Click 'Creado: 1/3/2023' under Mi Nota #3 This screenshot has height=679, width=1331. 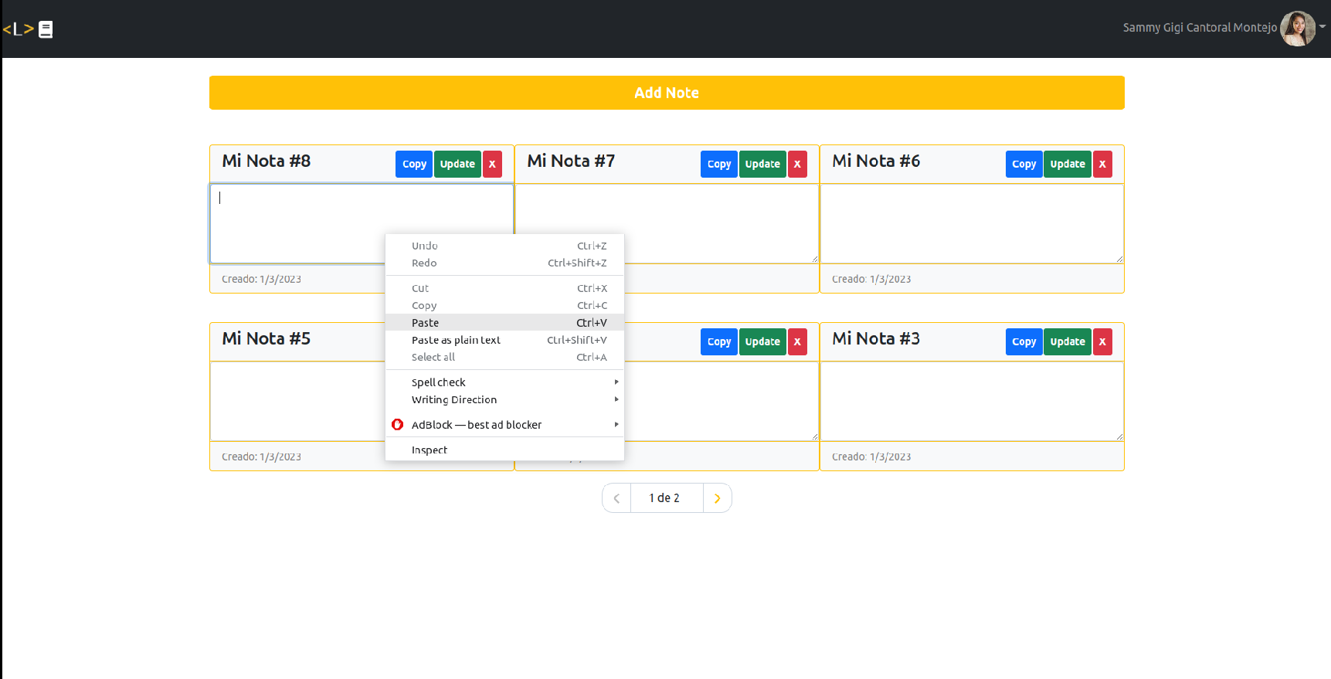(871, 457)
